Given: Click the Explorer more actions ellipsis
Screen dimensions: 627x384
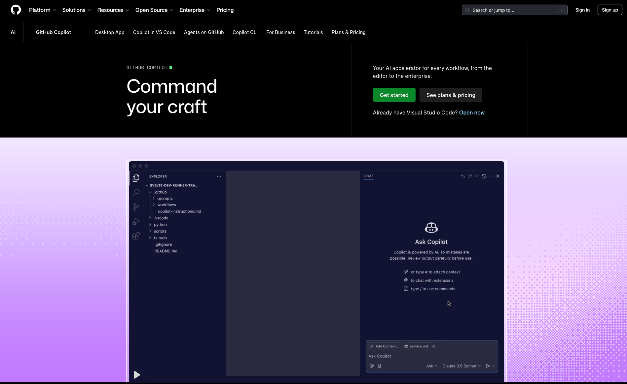Looking at the screenshot, I should coord(219,176).
